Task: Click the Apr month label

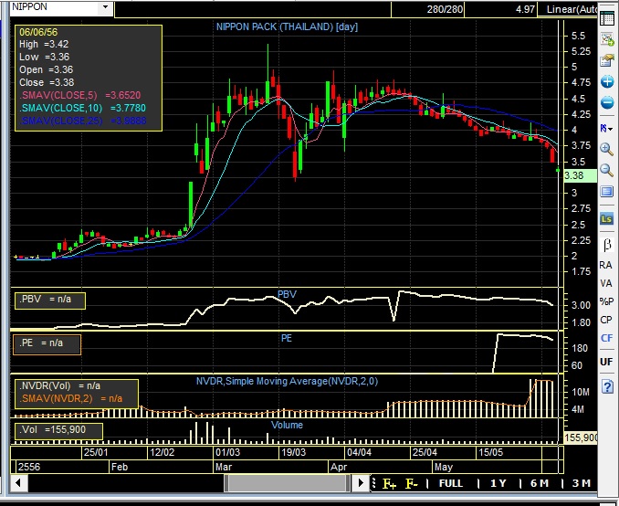Action: coord(339,467)
